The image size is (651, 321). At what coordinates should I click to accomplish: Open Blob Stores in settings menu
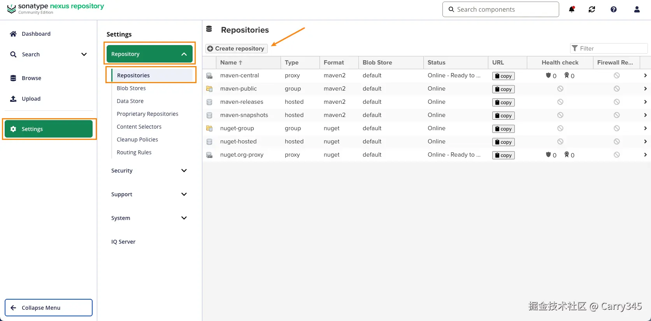tap(131, 88)
